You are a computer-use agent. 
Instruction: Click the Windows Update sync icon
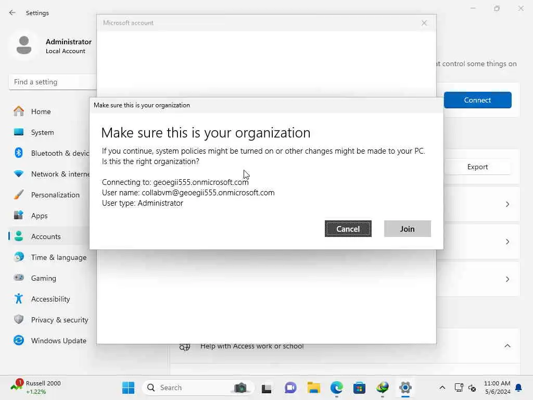(19, 340)
